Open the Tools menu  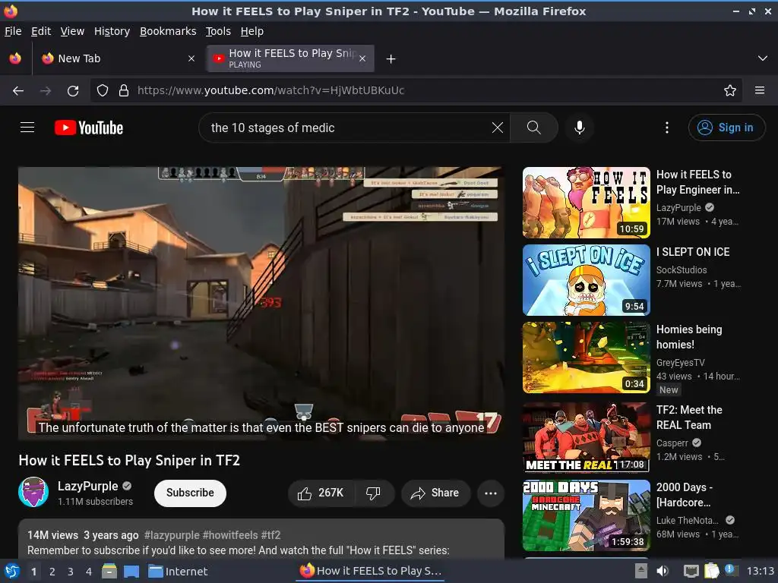point(218,31)
